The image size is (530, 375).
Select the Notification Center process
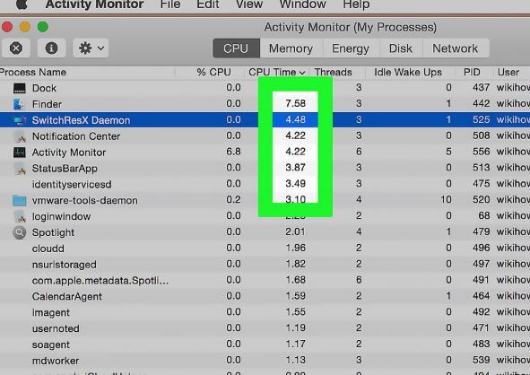point(265,136)
